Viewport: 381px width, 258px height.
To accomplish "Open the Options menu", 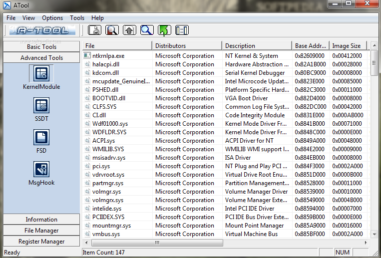I will 52,18.
